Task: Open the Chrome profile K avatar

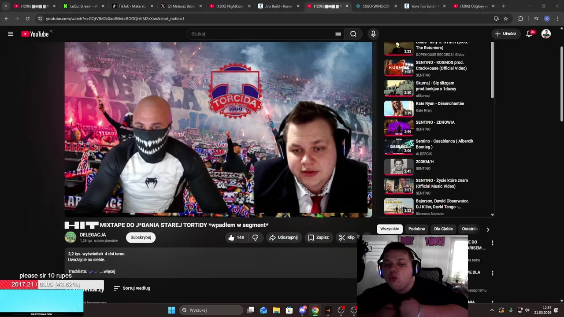Action: [x=547, y=18]
